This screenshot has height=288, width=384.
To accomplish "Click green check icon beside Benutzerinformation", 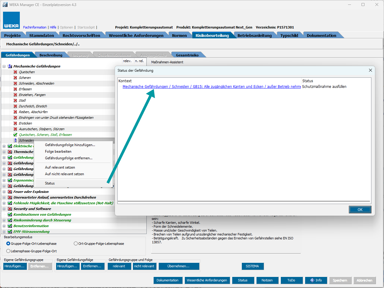I will click(x=10, y=226).
